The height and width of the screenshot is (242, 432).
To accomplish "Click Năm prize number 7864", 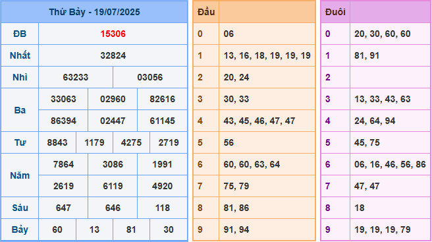I will click(x=63, y=164).
